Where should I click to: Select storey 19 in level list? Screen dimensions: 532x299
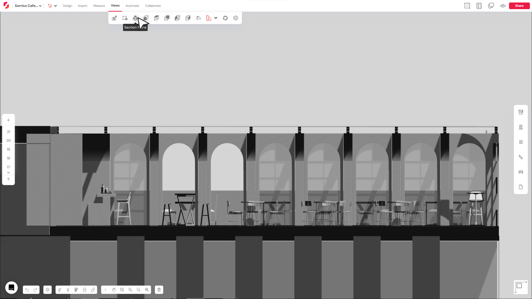[x=8, y=149]
